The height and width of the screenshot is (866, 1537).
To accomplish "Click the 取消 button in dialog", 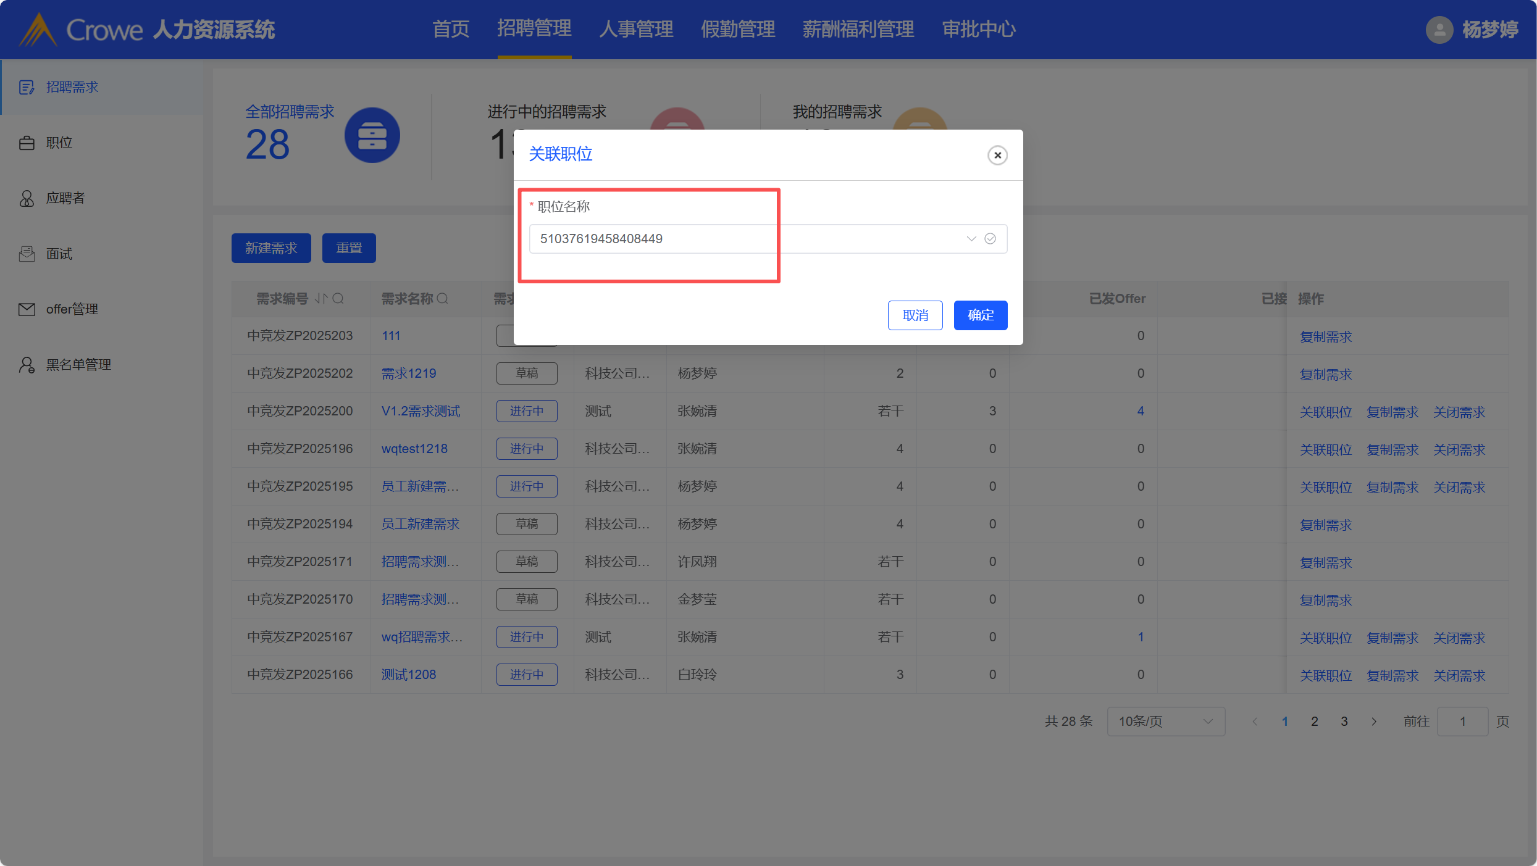I will click(x=915, y=315).
